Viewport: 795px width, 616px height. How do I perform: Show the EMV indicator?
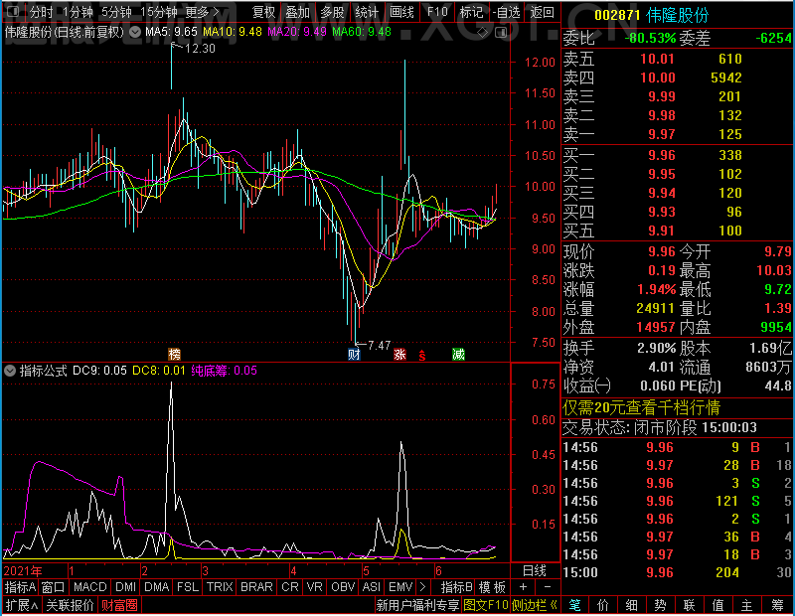[x=400, y=587]
